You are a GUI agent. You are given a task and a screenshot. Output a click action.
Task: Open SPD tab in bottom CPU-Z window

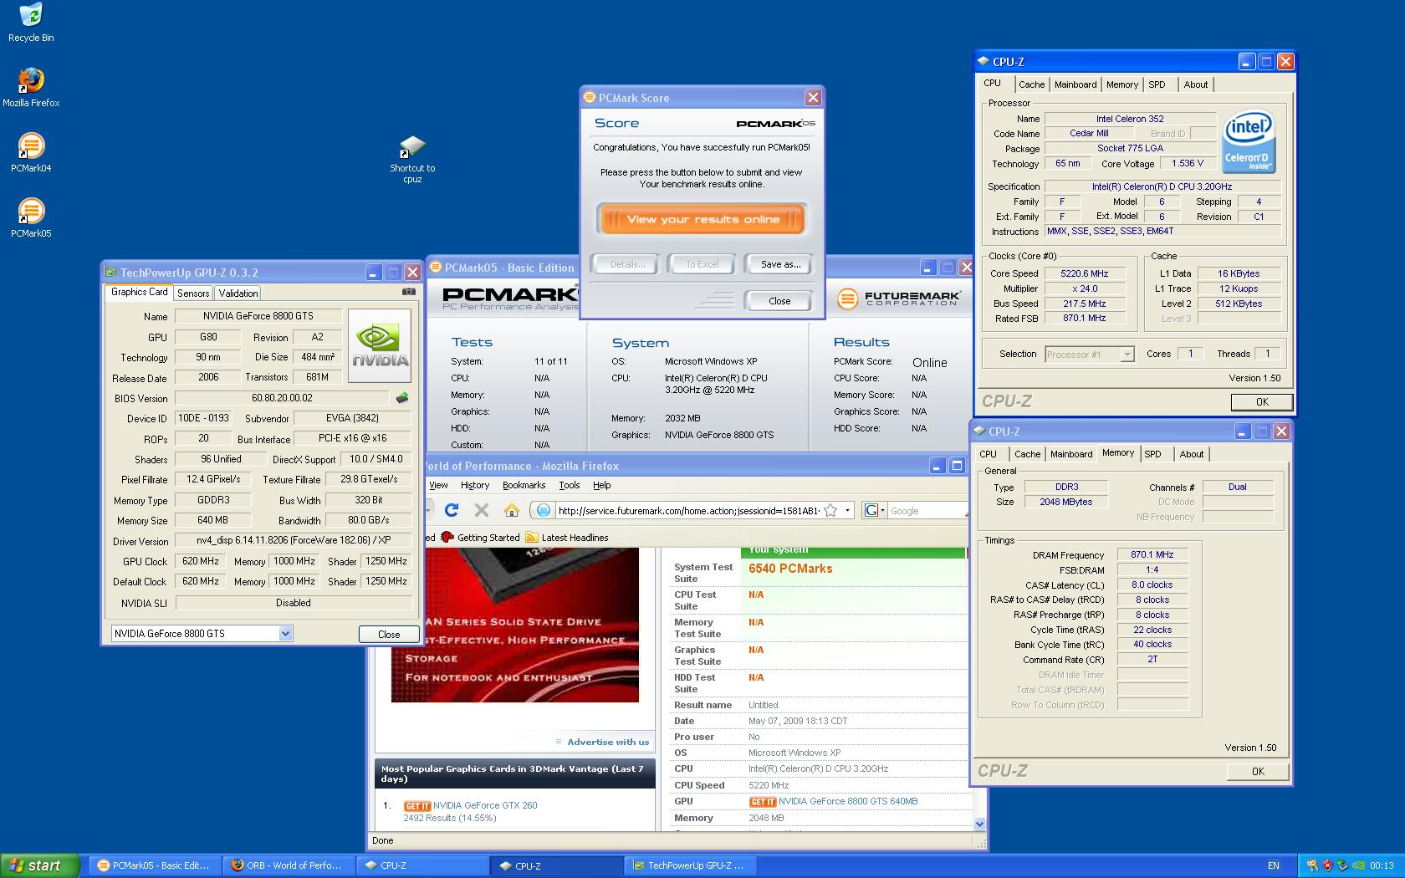pyautogui.click(x=1152, y=454)
